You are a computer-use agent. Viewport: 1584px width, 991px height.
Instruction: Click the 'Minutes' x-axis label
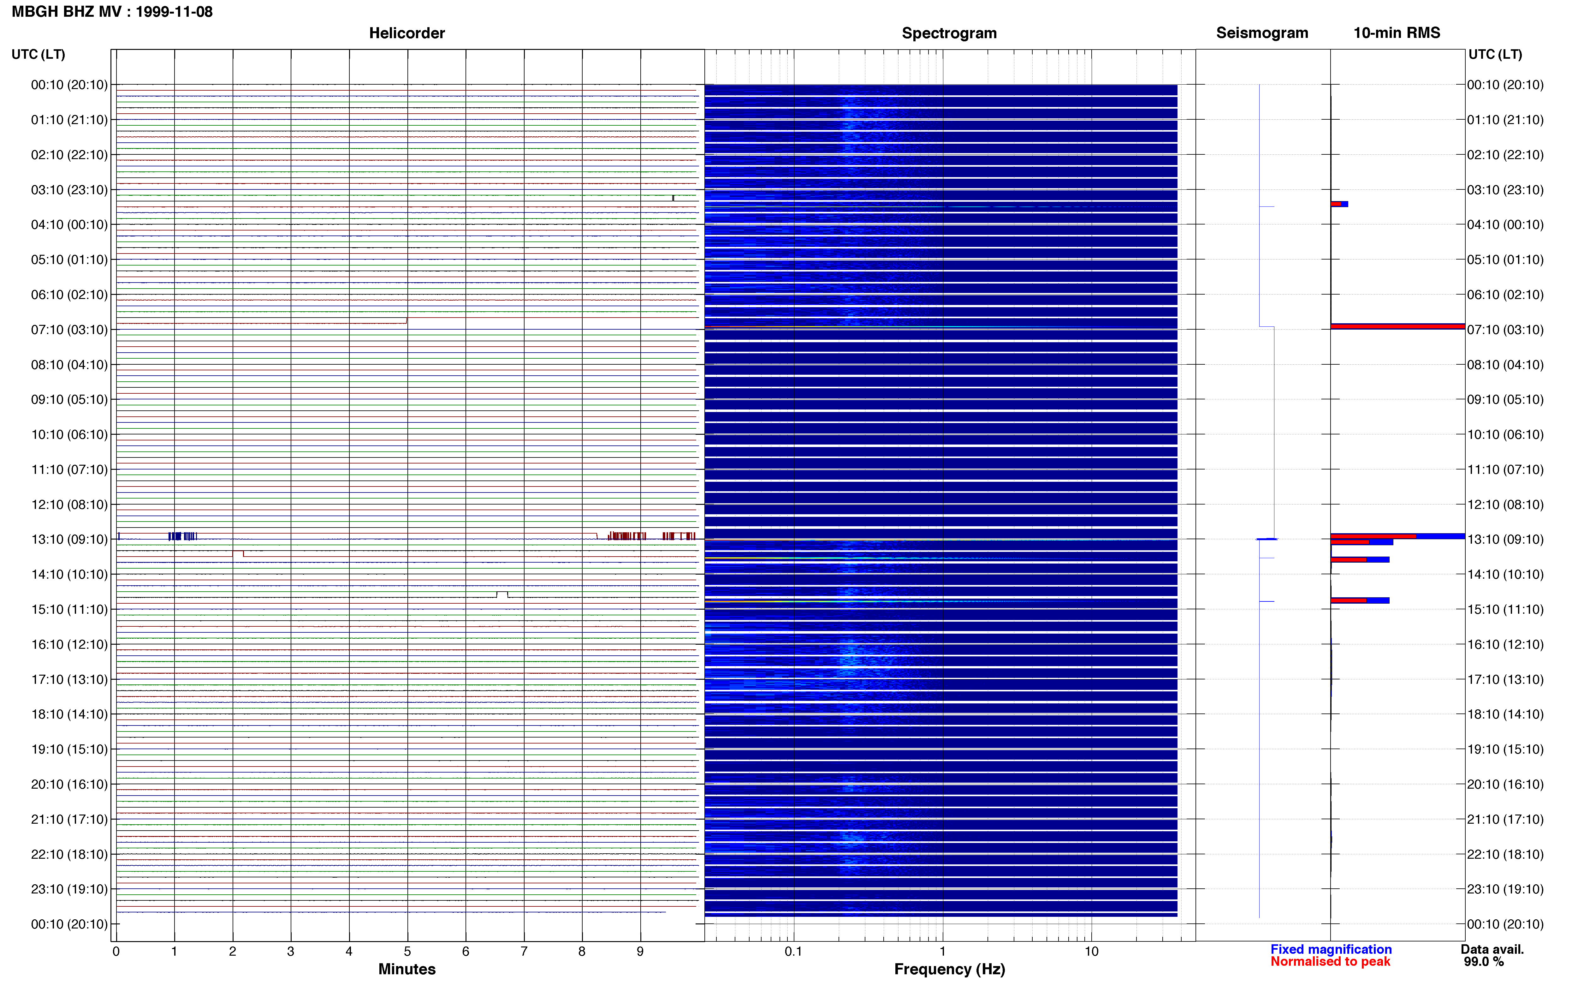[x=407, y=969]
